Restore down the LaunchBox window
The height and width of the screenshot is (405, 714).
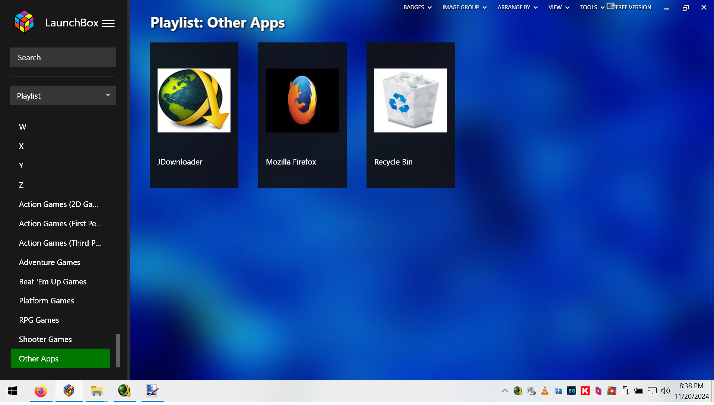(x=685, y=7)
